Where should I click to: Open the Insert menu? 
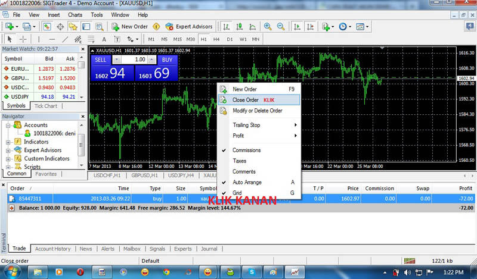pyautogui.click(x=54, y=14)
